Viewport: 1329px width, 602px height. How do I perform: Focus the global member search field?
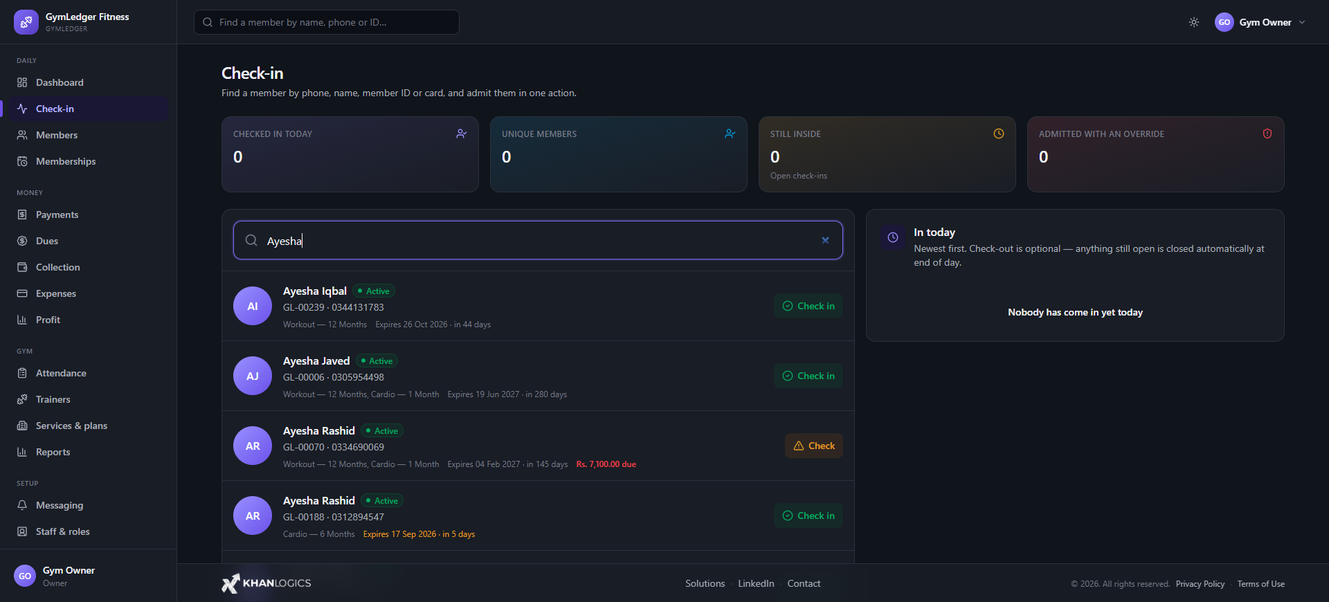[x=327, y=22]
